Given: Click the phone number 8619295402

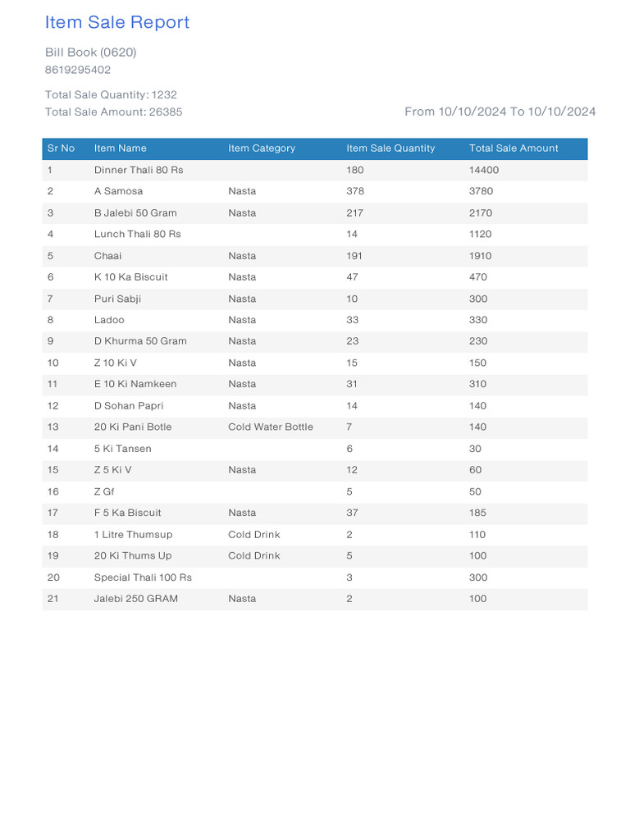Looking at the screenshot, I should click(x=78, y=70).
